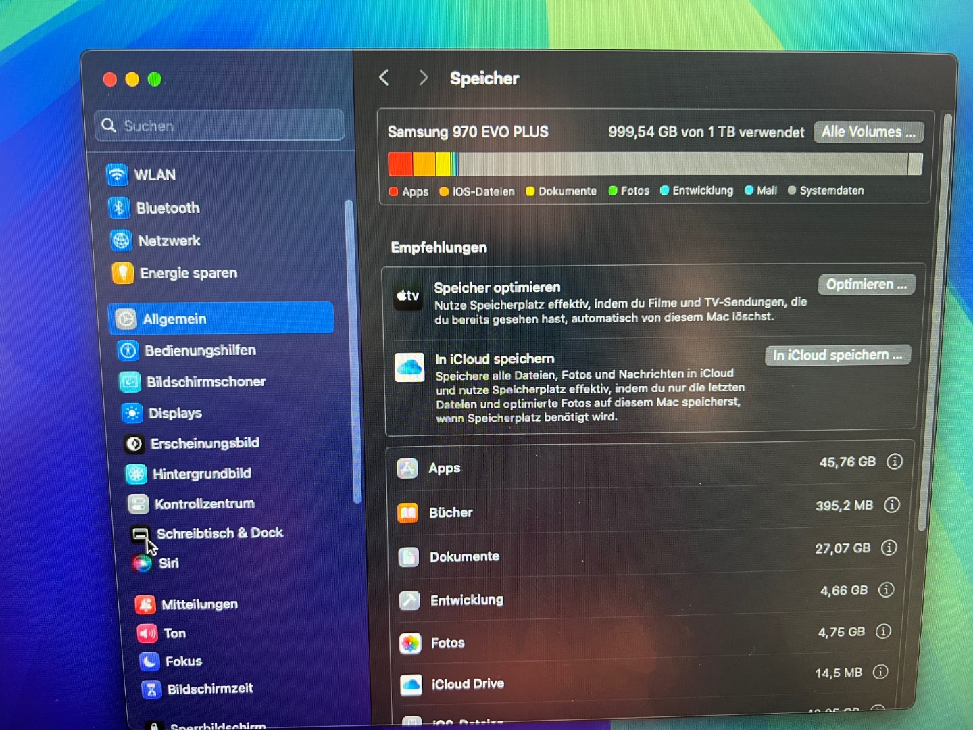Open Fokus in the sidebar
This screenshot has width=973, height=730.
point(184,662)
